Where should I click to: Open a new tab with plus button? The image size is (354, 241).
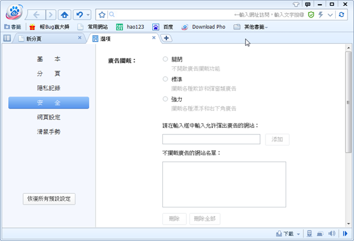point(166,38)
